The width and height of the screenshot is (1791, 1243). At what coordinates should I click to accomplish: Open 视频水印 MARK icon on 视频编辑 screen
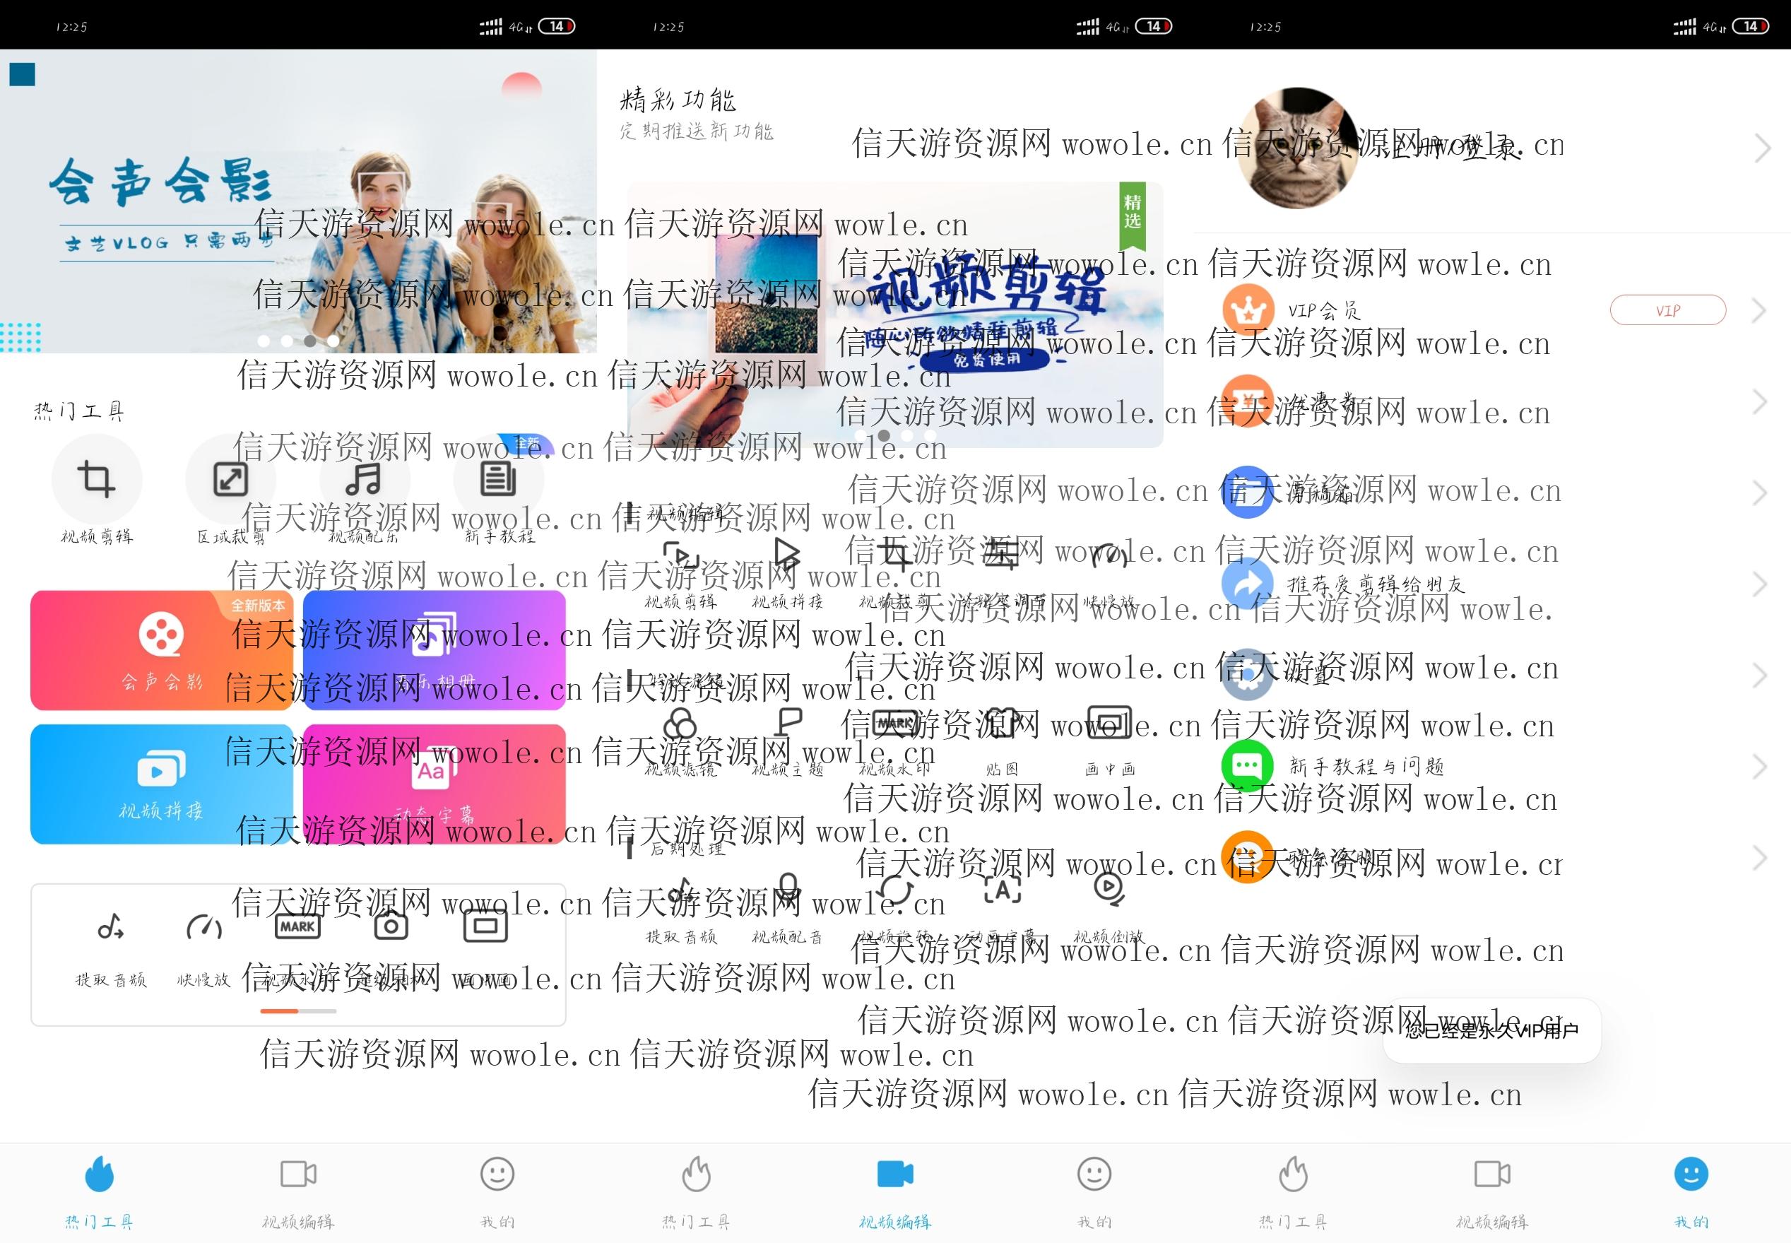(894, 723)
